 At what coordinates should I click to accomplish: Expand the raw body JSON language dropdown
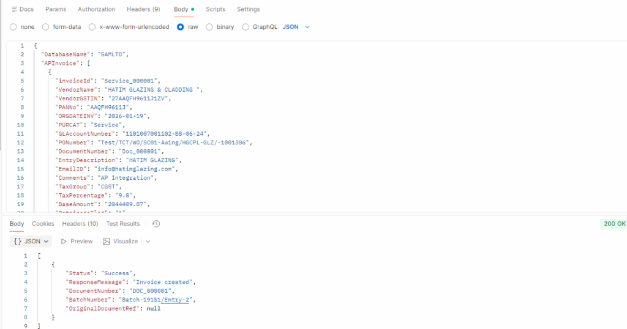(x=296, y=27)
